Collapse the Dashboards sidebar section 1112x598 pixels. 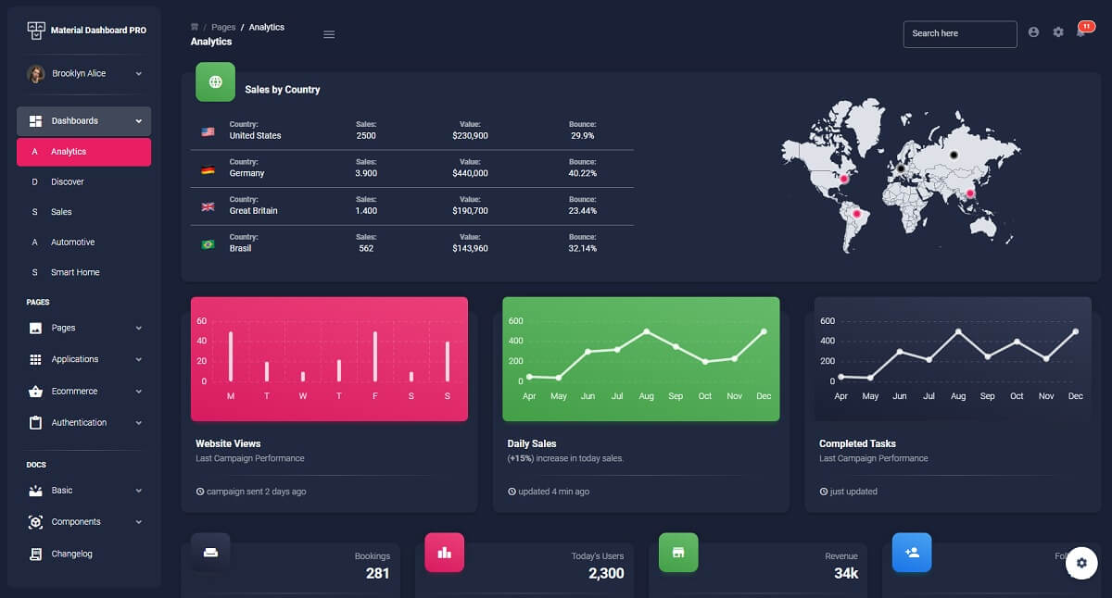(x=83, y=120)
